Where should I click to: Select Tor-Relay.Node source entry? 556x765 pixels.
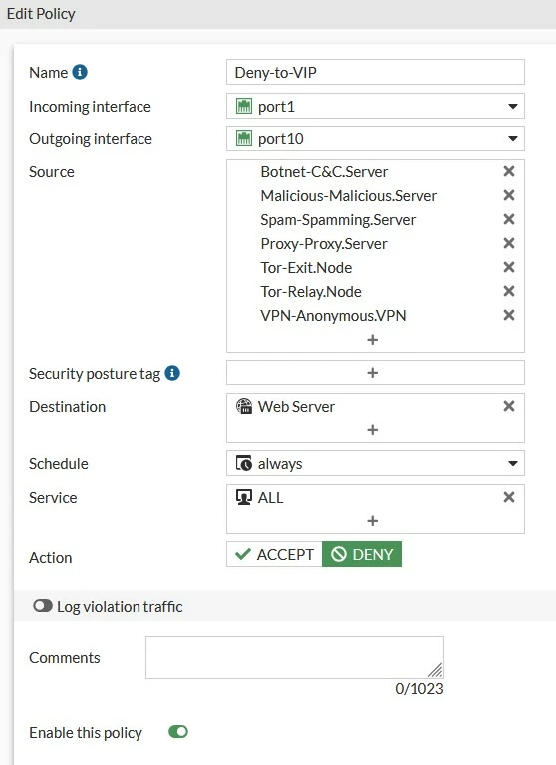pyautogui.click(x=311, y=291)
